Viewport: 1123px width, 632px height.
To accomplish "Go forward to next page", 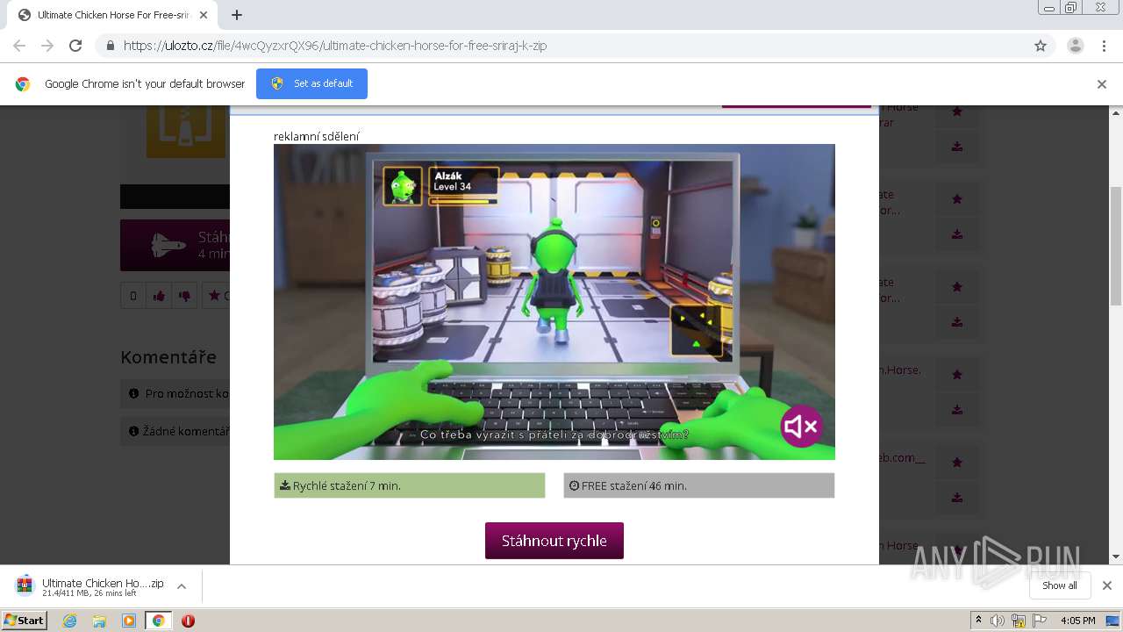I will [x=47, y=46].
